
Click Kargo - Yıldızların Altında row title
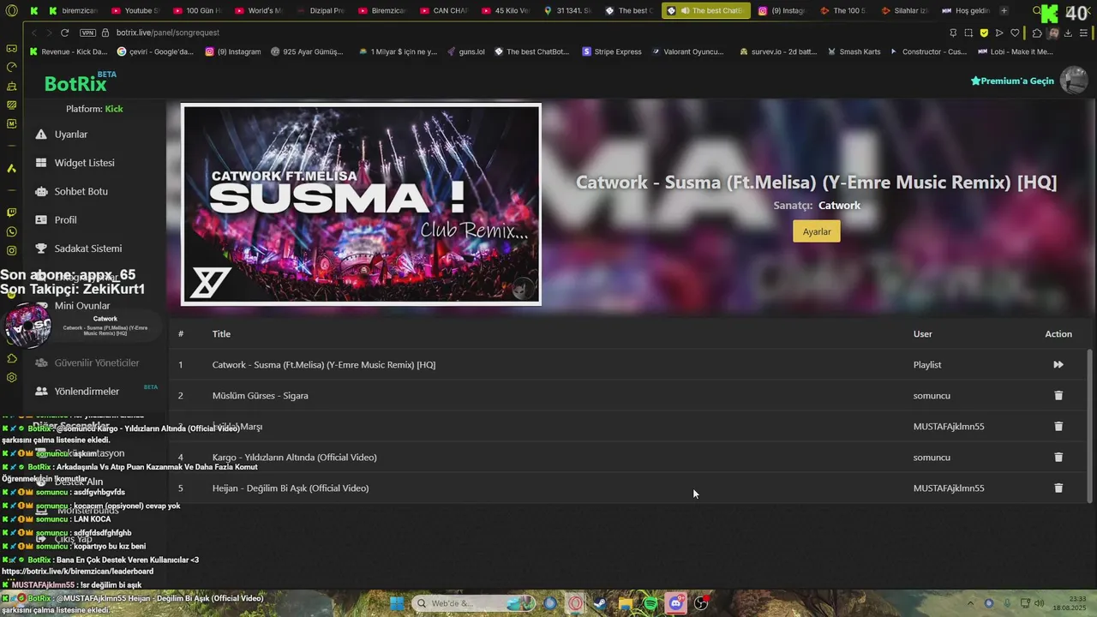click(x=294, y=457)
